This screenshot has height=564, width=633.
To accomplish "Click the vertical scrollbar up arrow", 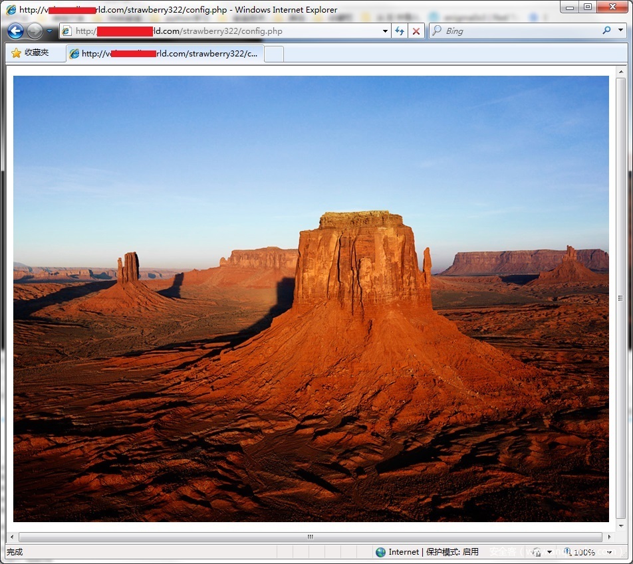I will pyautogui.click(x=621, y=72).
